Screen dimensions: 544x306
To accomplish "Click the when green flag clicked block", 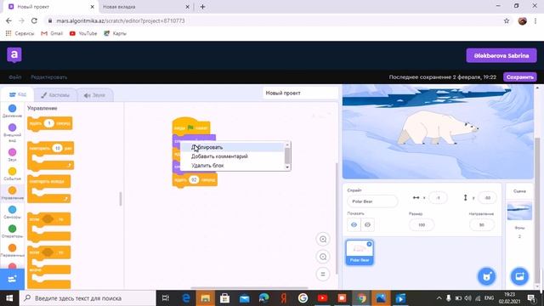I will point(191,126).
